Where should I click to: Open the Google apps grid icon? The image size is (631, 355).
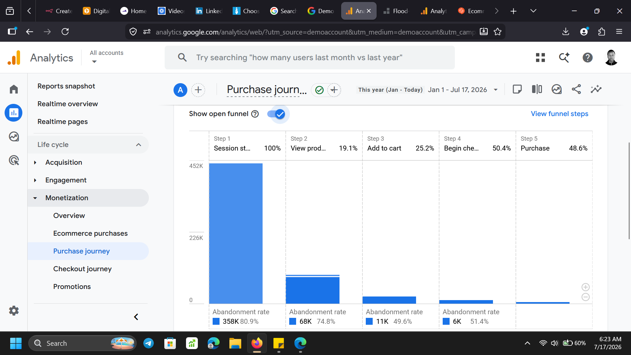pos(540,58)
